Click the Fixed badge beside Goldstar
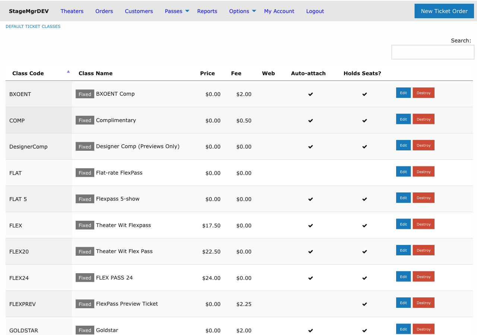 pyautogui.click(x=85, y=330)
